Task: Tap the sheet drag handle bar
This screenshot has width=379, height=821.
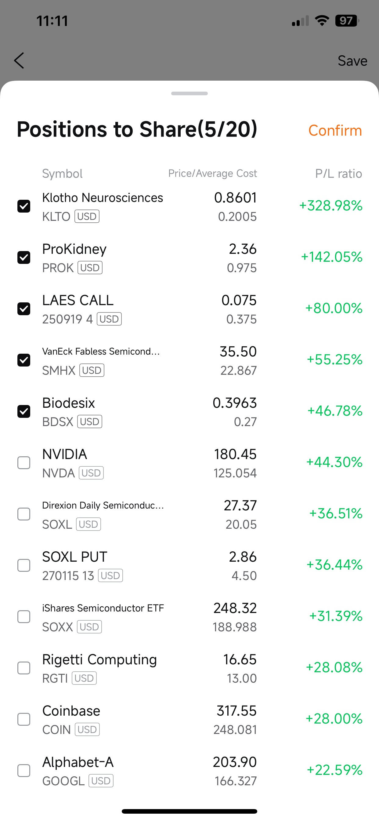Action: pos(189,93)
